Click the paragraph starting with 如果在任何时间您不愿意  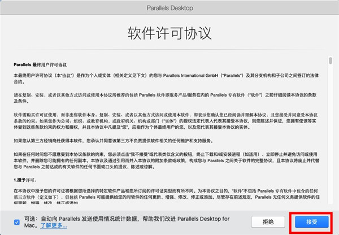[167, 160]
